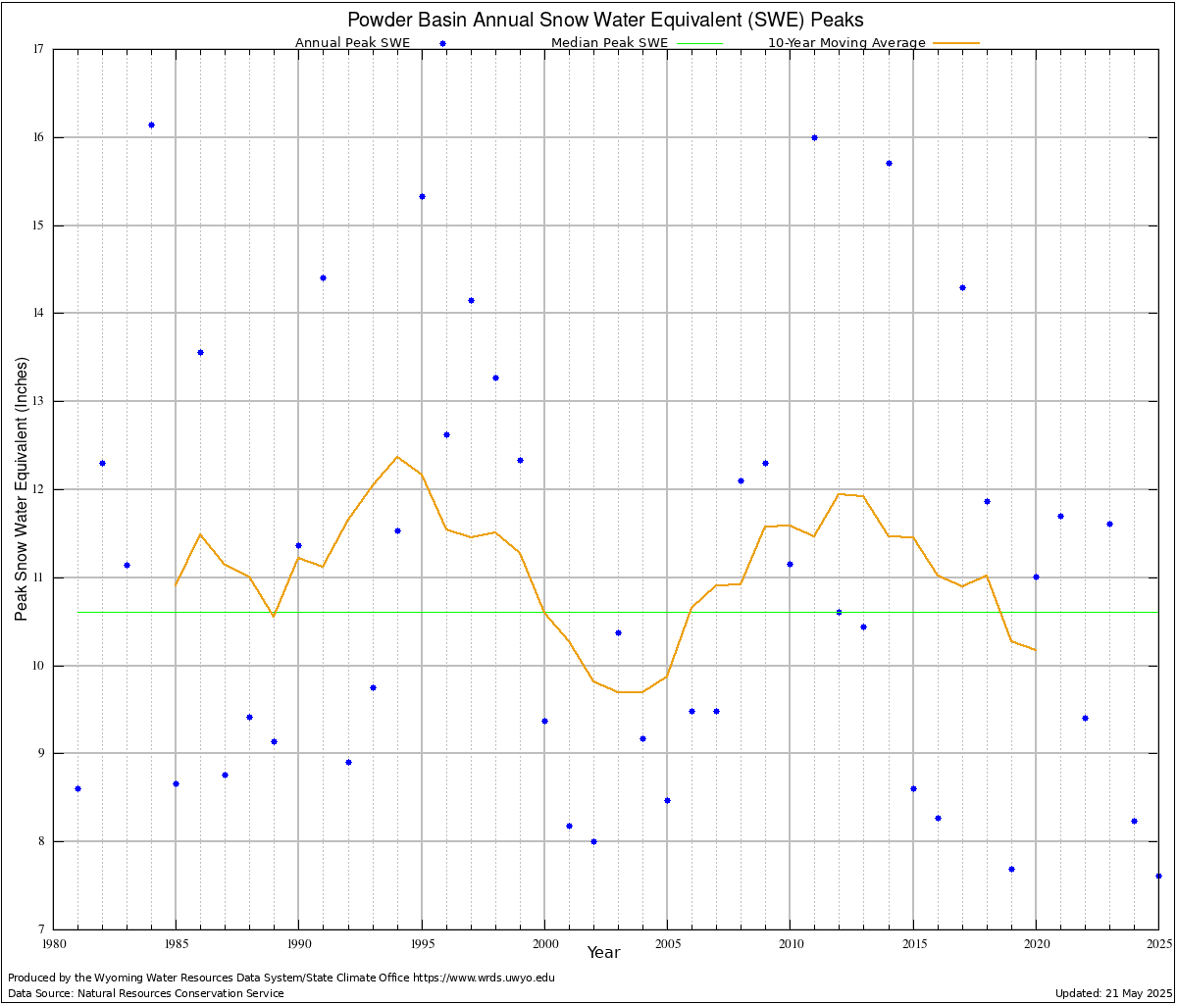Click the chart title 'Powder Basin Annual Snow Water Equivalent (SWE) Peaks'
This screenshot has height=1004, width=1177.
point(605,20)
